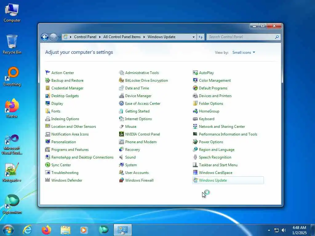
Task: Open the Sound speaker icon
Action: tap(121, 157)
